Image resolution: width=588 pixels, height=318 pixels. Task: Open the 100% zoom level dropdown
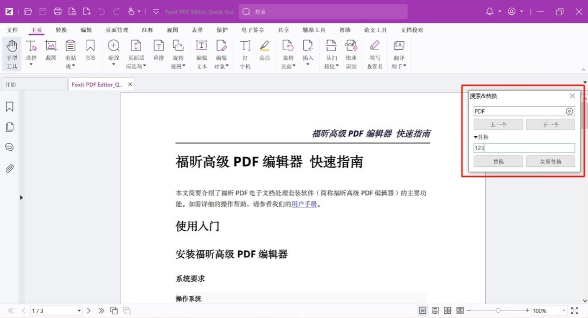[564, 311]
